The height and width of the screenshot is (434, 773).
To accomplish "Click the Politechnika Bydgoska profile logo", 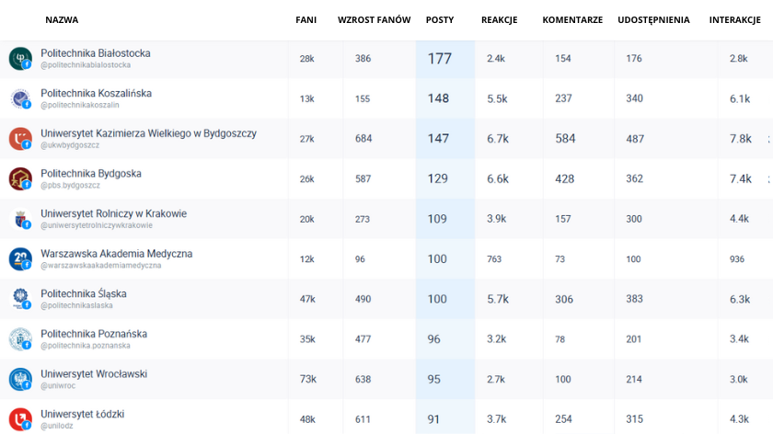I will pos(19,179).
